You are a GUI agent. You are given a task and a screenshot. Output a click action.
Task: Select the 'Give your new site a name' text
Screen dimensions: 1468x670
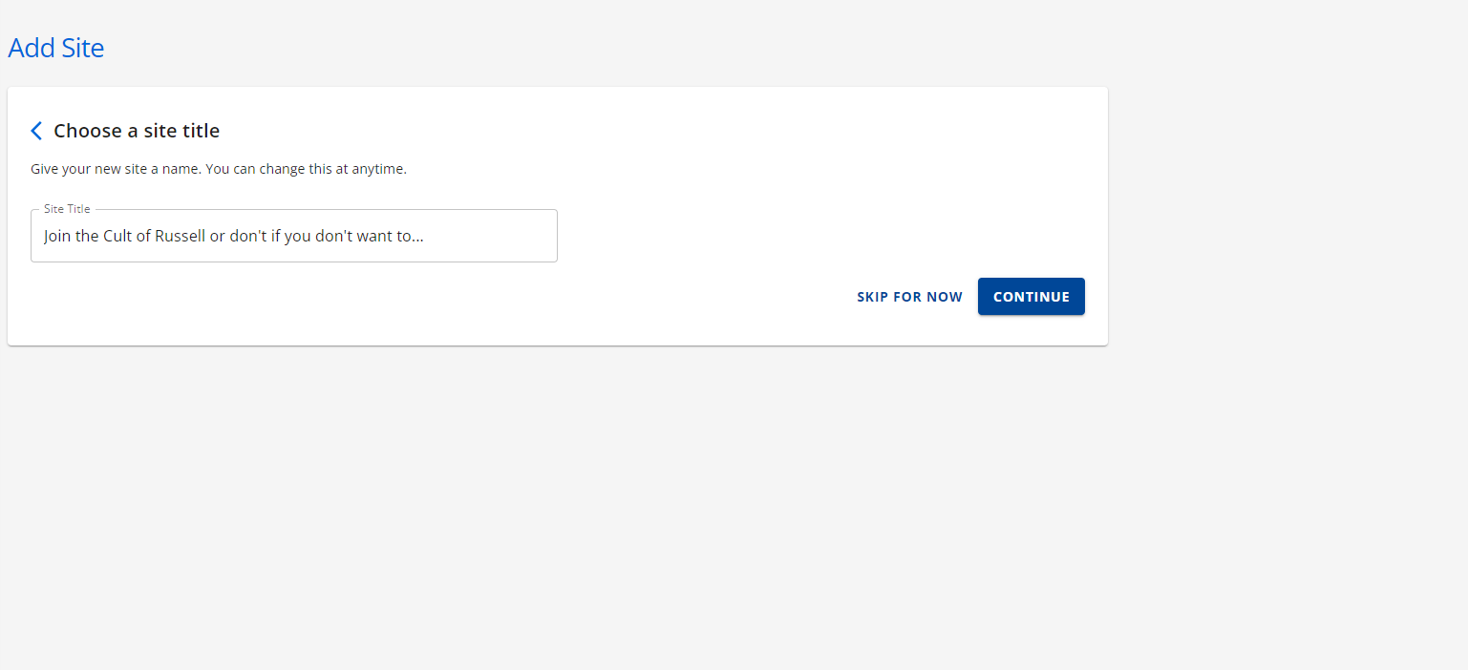point(219,169)
